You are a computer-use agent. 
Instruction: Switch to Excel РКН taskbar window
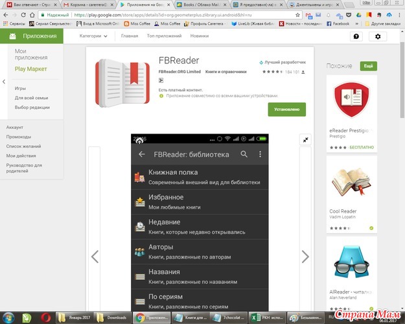pyautogui.click(x=266, y=318)
